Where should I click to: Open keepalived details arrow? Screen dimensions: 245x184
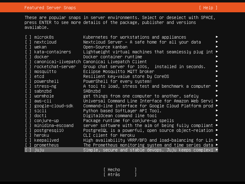tap(217, 140)
